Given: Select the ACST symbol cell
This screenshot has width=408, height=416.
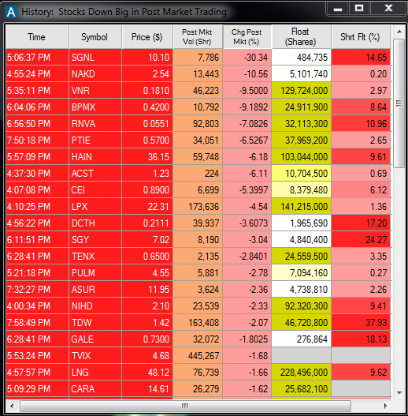Looking at the screenshot, I should [x=95, y=173].
